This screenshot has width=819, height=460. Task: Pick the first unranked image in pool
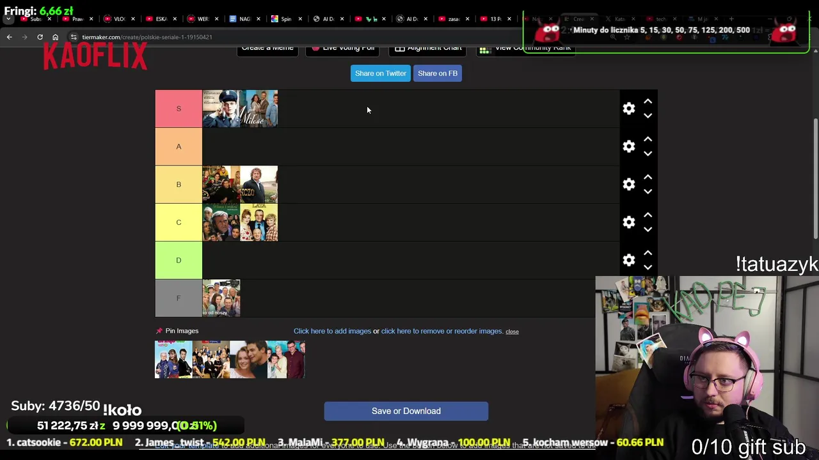[x=173, y=360]
